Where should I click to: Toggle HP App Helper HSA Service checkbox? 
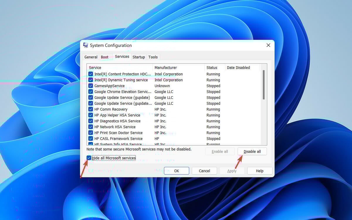91,115
